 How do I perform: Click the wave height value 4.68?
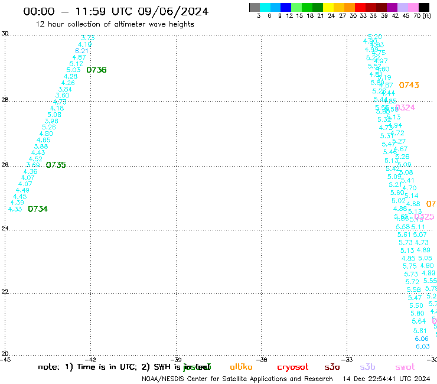click(x=413, y=204)
